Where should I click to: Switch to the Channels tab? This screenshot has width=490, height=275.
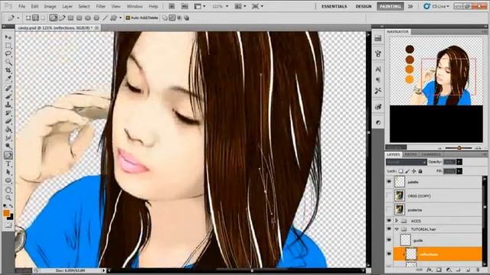pos(431,154)
